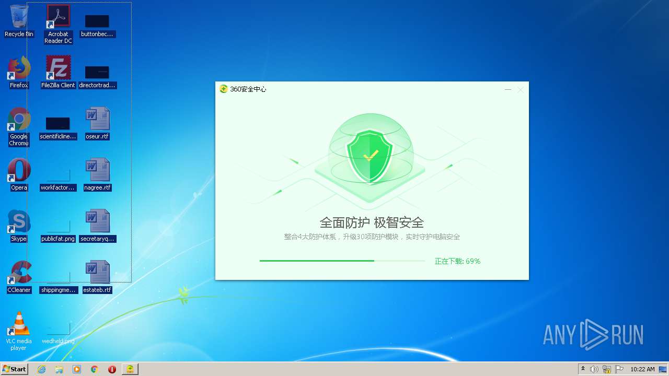Click the Show Desktop button
This screenshot has height=376, width=669.
[x=664, y=369]
